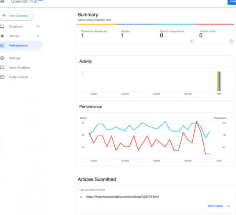Open the hamburger main menu
This screenshot has height=215, width=236.
2,1
